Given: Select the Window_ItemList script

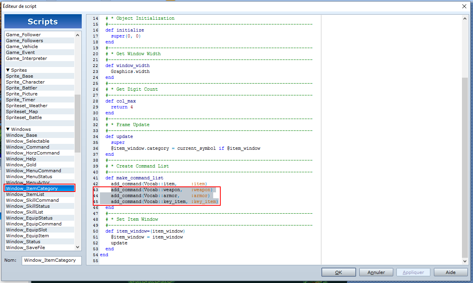Looking at the screenshot, I should [25, 194].
